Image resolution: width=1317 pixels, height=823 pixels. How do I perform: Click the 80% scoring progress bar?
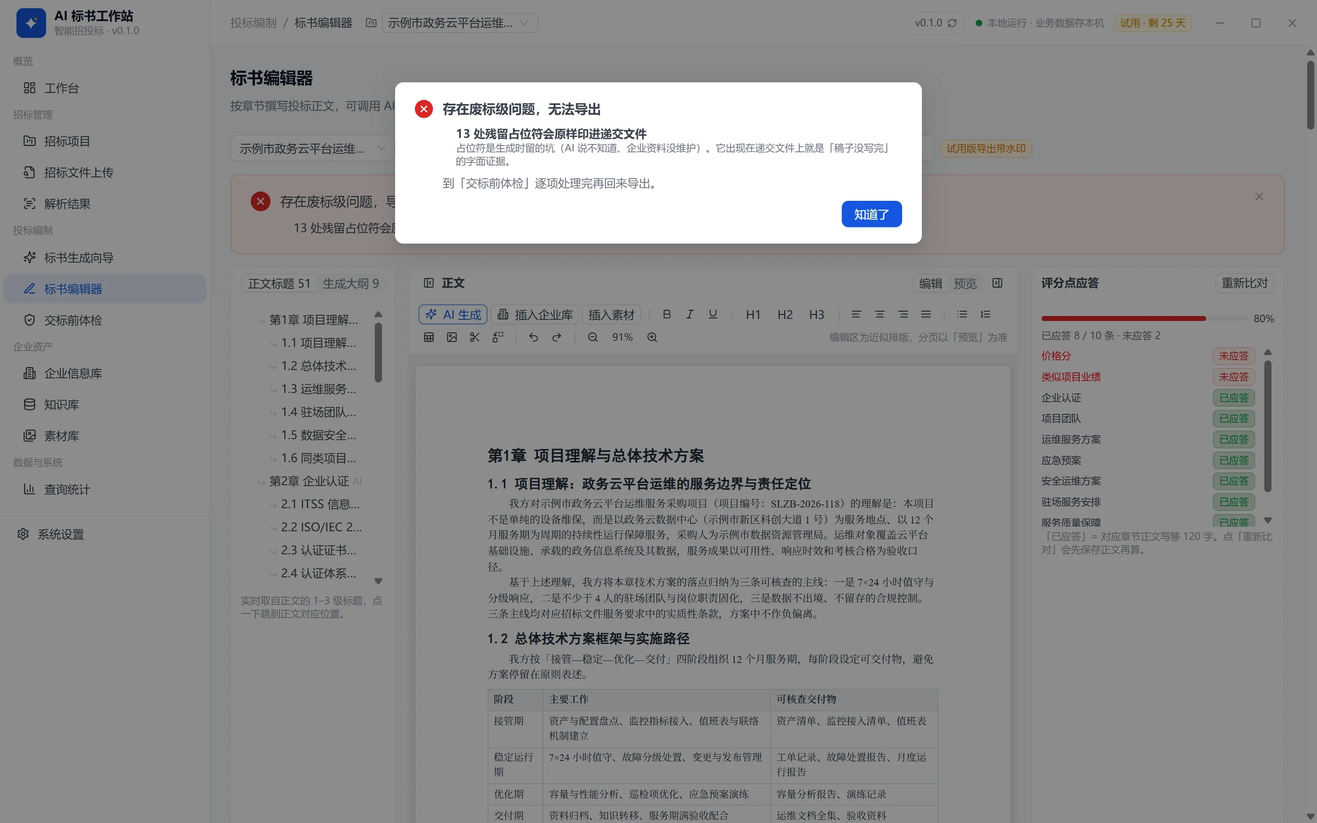[x=1144, y=319]
